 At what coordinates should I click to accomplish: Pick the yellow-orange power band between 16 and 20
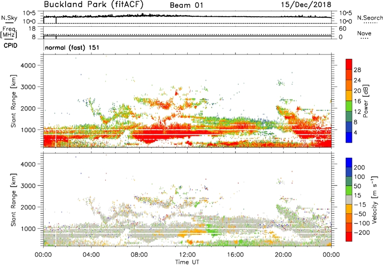coord(349,96)
